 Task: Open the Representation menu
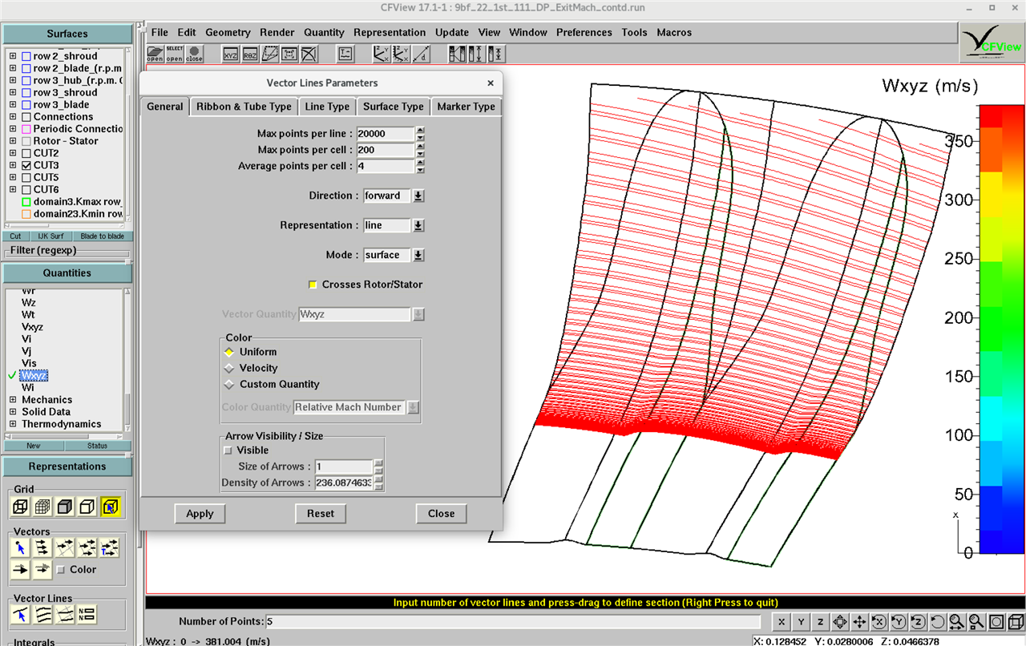390,33
